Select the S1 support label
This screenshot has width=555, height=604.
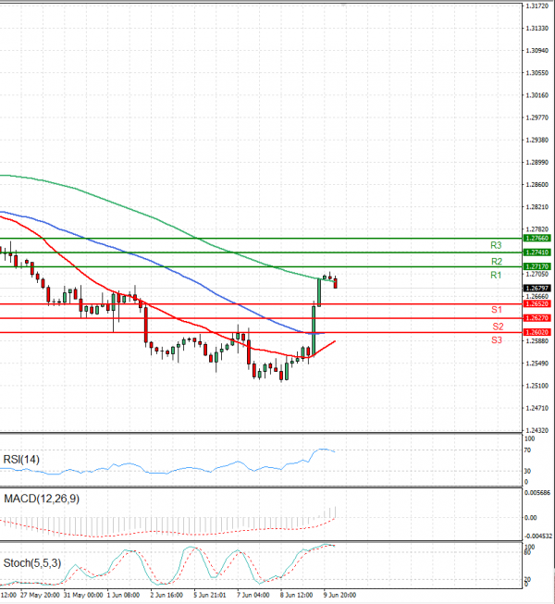pos(497,310)
